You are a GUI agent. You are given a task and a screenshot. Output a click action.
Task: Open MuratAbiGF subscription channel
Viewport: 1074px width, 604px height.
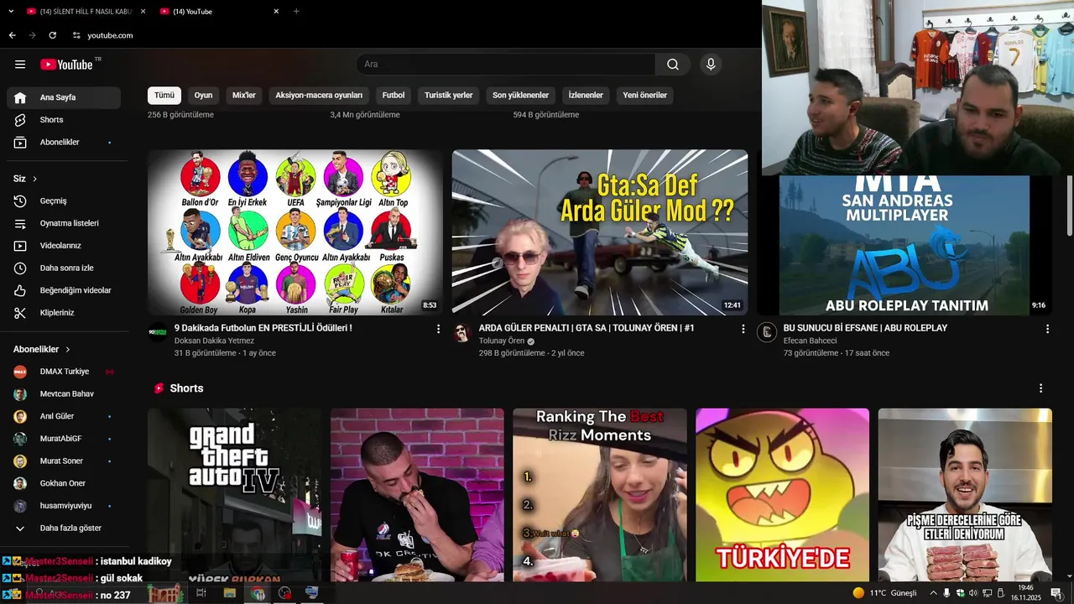(64, 439)
